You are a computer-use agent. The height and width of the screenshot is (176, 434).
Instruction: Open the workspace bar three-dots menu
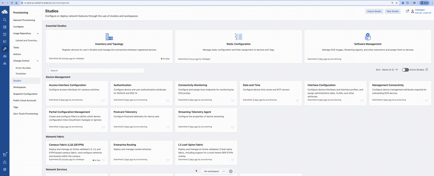(x=224, y=171)
